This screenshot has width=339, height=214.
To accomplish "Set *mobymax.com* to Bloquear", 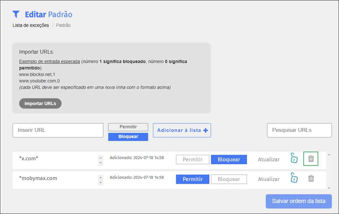I will (x=229, y=179).
